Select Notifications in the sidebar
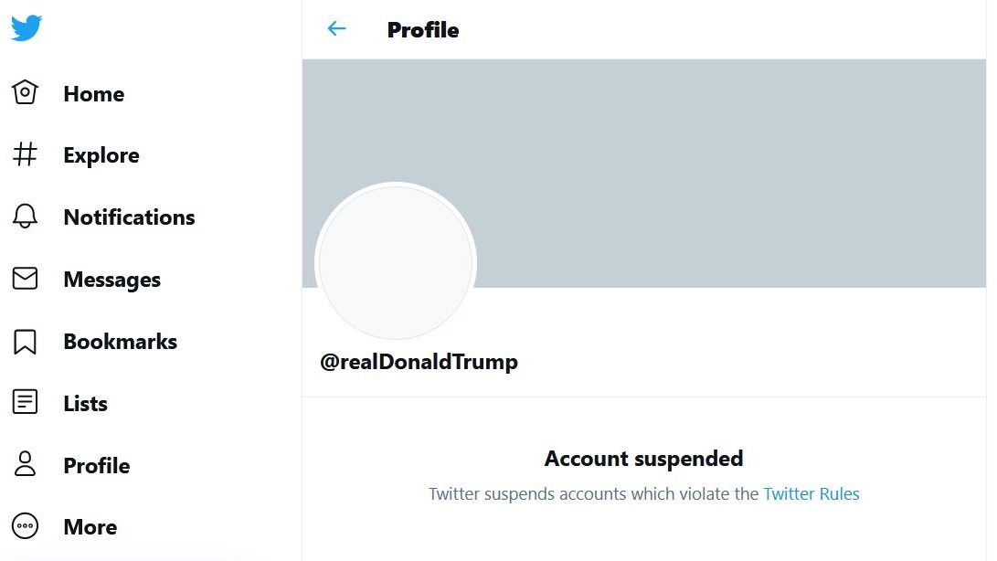 click(x=129, y=217)
